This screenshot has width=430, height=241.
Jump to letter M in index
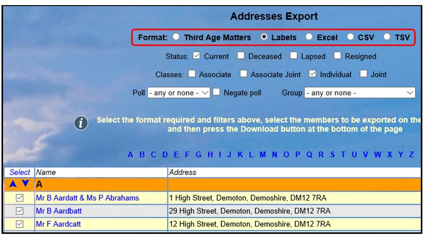tap(262, 155)
